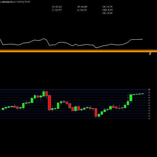This screenshot has width=157, height=157.
Task: Select the 'OL: 0.83' value
Action: click(107, 13)
